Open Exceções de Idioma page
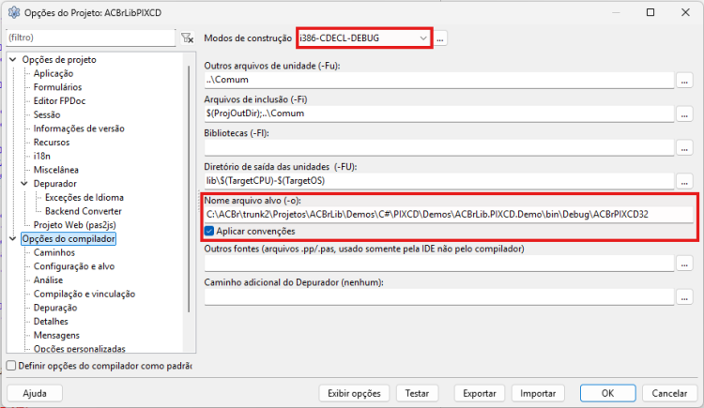This screenshot has height=408, width=704. click(x=84, y=198)
